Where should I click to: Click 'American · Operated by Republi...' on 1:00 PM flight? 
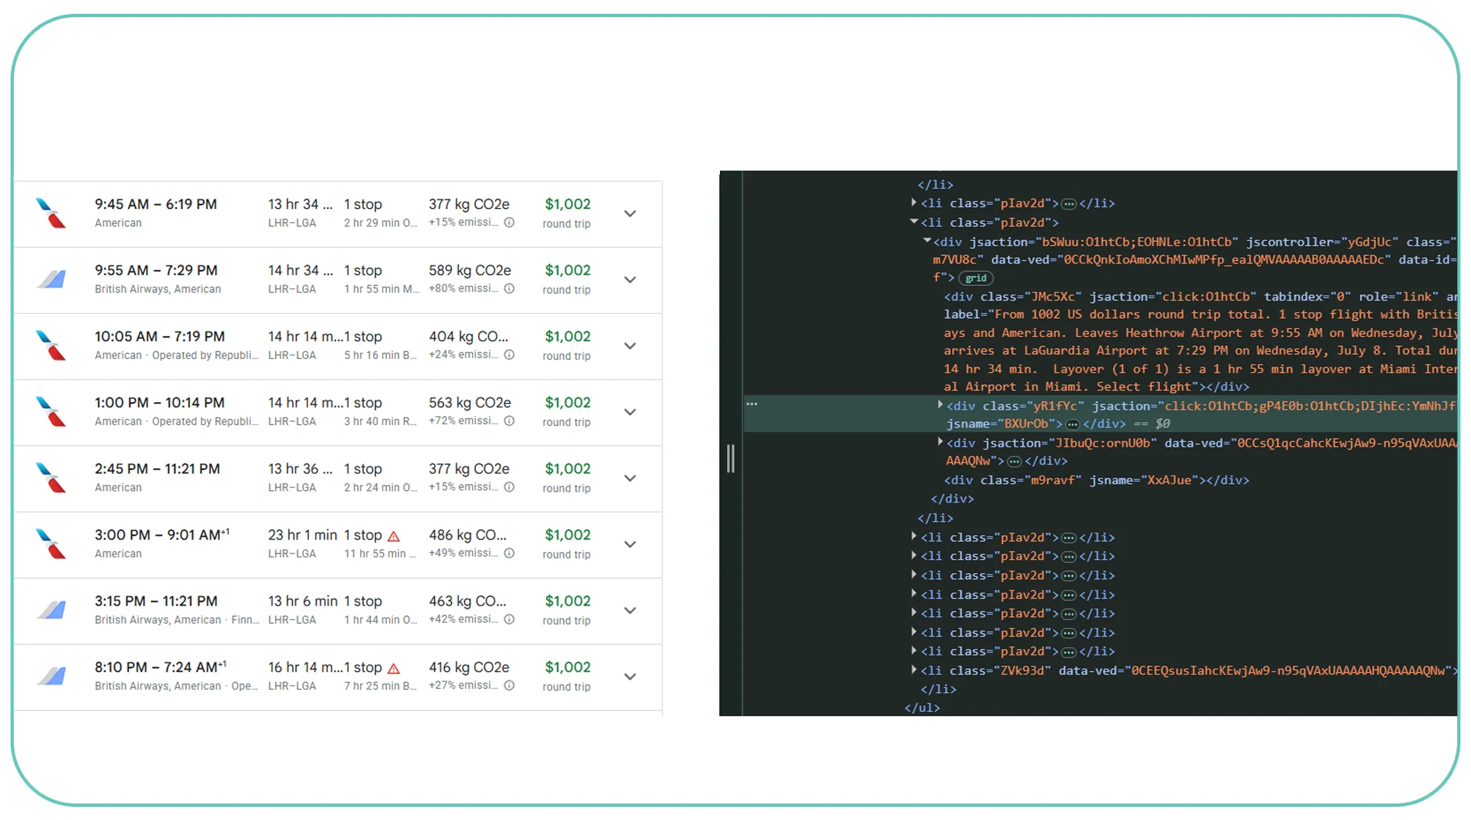click(176, 421)
